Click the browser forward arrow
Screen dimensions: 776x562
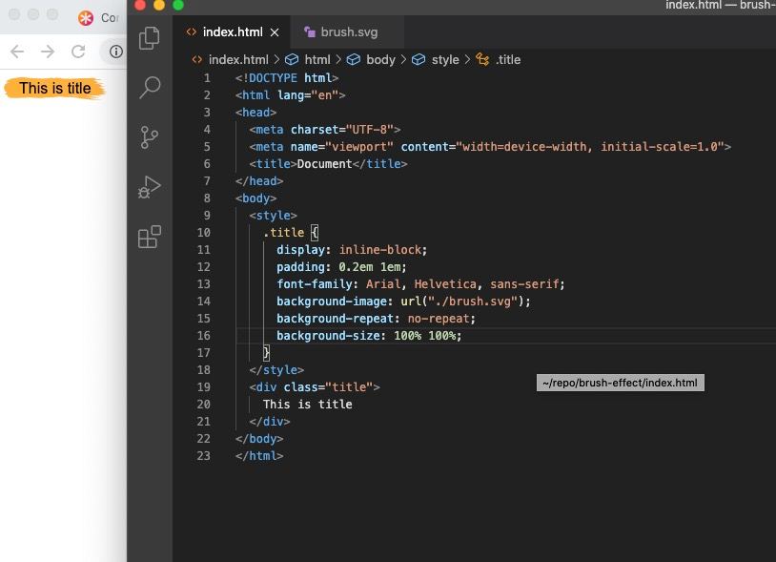[48, 52]
